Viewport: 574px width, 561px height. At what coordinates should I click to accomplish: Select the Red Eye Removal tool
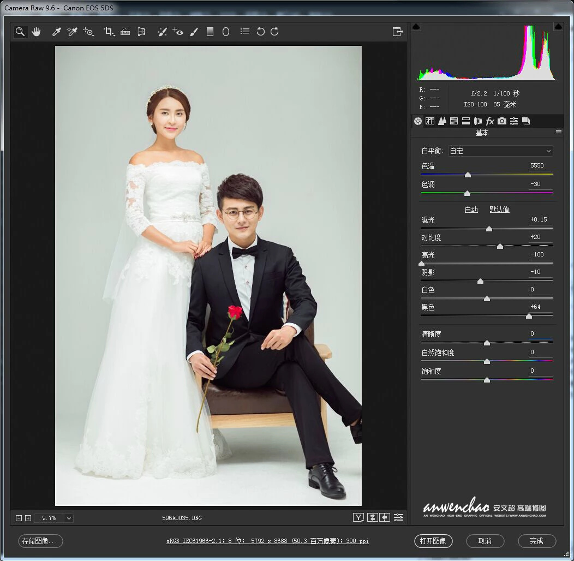178,32
